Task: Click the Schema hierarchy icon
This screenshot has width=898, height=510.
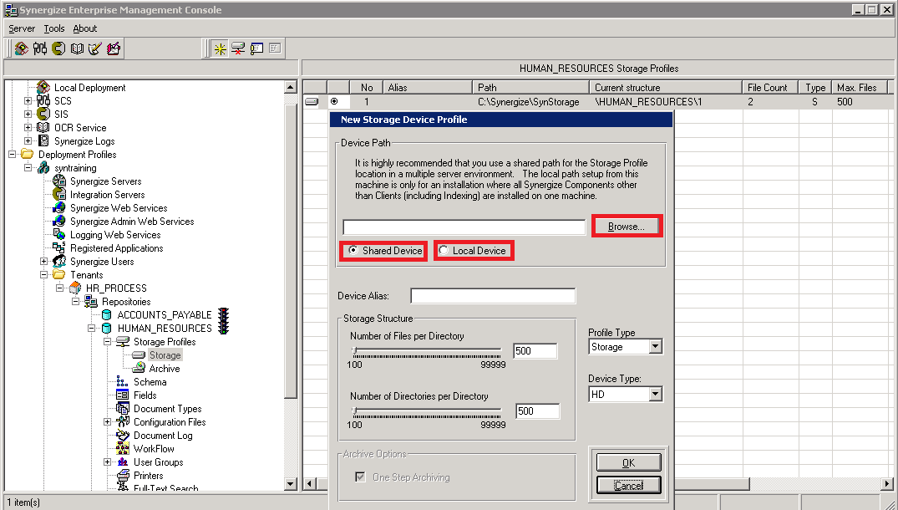Action: pyautogui.click(x=122, y=381)
